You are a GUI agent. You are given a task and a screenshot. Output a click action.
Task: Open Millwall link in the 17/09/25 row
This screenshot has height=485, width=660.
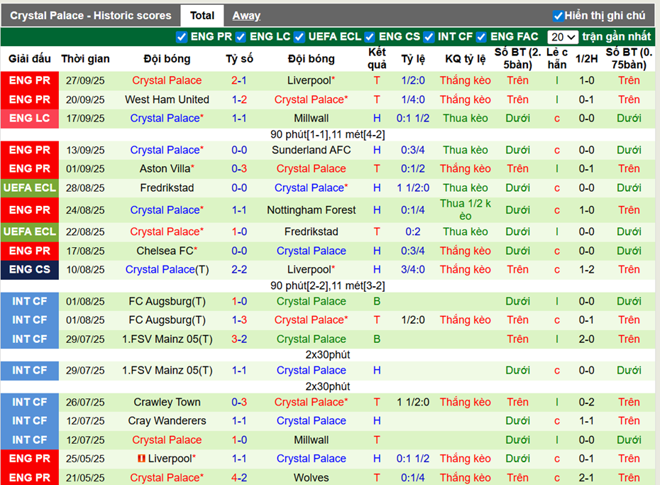click(311, 119)
